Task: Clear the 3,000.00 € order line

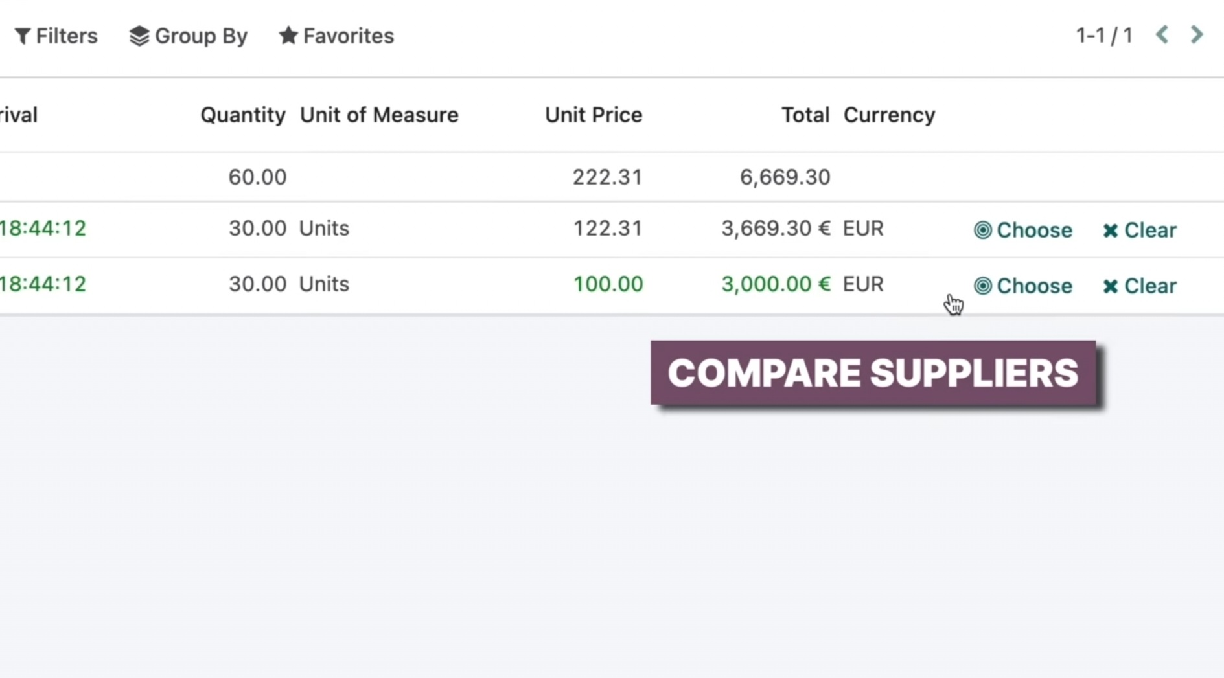Action: point(1139,286)
